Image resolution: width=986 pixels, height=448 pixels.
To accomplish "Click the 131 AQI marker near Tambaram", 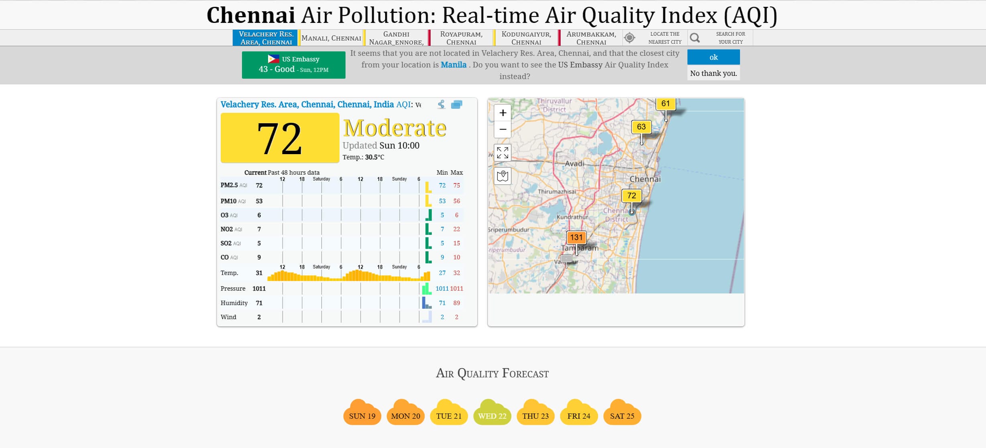I will [577, 237].
